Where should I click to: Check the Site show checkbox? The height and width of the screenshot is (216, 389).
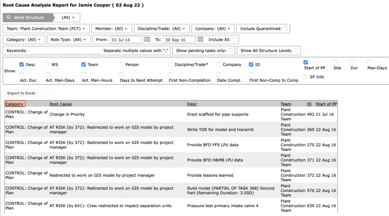coord(335,62)
